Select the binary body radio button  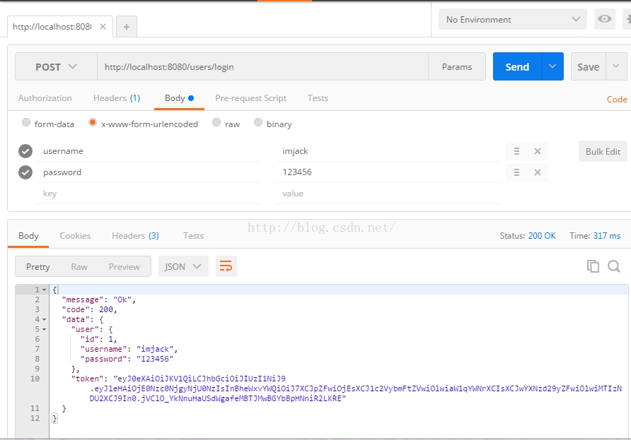pos(258,122)
